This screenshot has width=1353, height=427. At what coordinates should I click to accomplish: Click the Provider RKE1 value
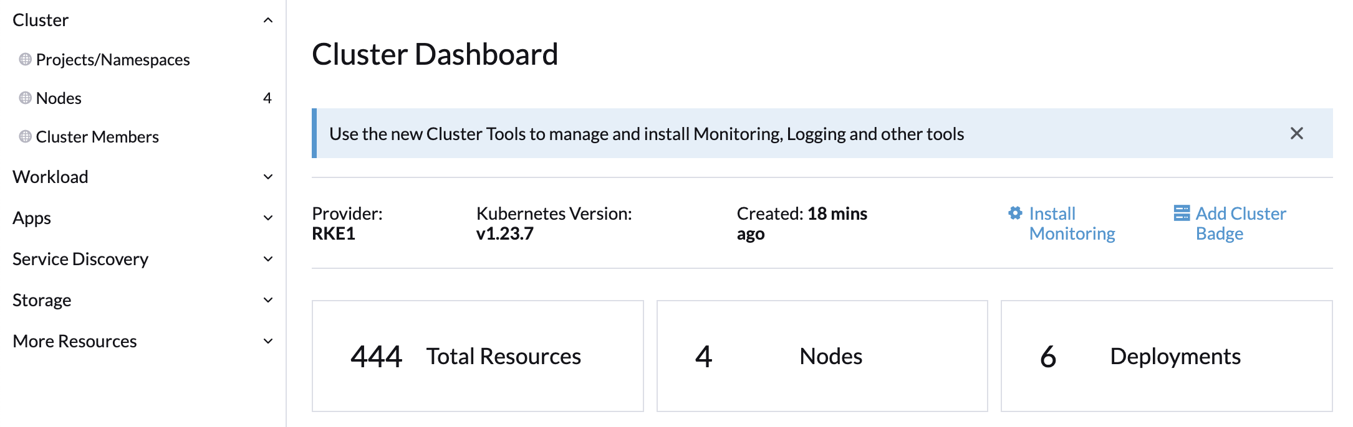334,233
